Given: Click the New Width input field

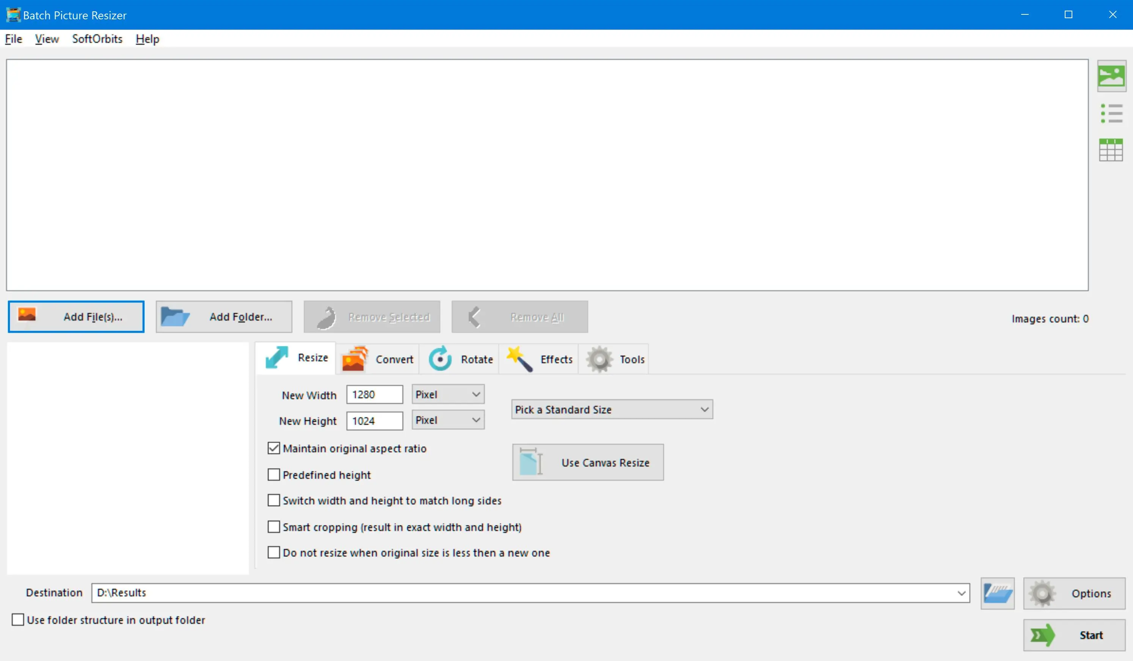Looking at the screenshot, I should tap(374, 394).
